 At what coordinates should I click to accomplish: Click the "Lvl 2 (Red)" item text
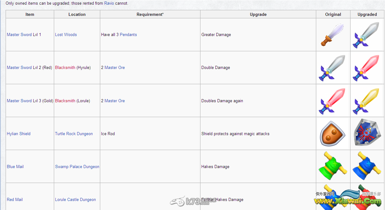coord(42,68)
